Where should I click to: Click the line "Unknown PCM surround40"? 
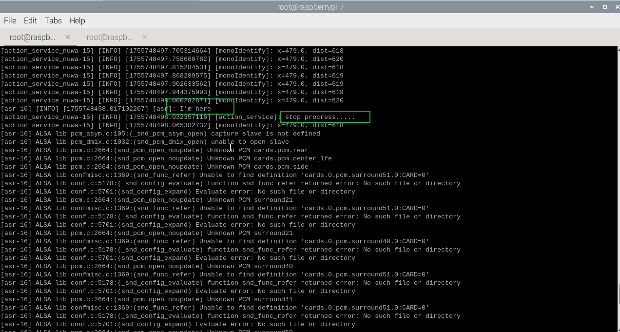pos(147,266)
